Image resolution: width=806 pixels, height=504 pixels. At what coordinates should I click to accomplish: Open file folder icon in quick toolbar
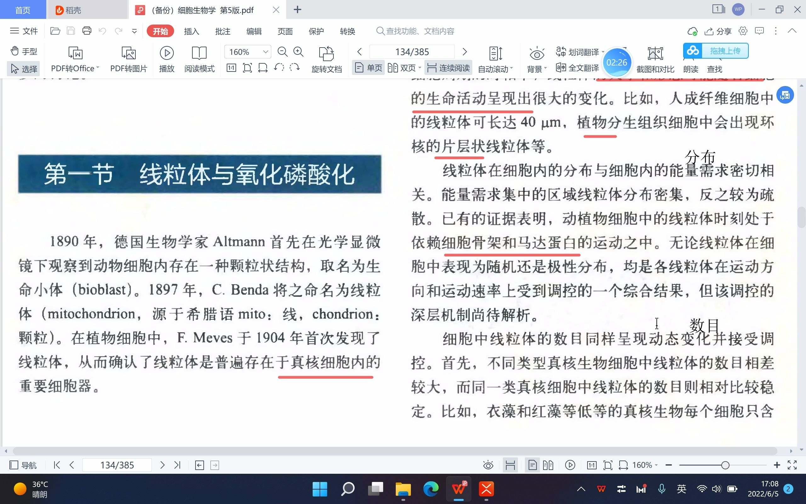tap(55, 31)
